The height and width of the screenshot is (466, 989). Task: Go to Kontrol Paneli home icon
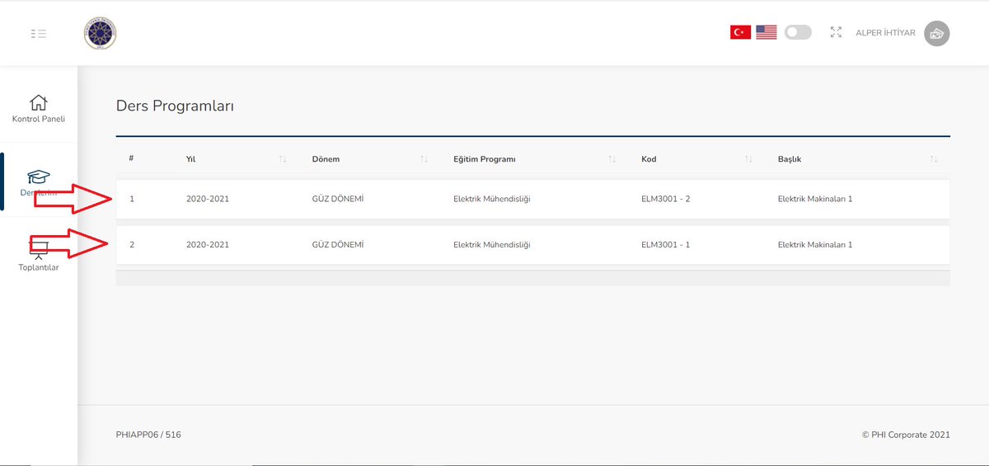(x=38, y=102)
